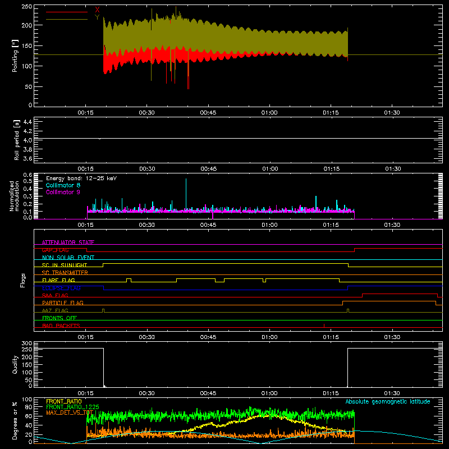This screenshot has height=449, width=449.
Task: Click the SC_IN_SUNLIGHT flag label
Action: (65, 265)
